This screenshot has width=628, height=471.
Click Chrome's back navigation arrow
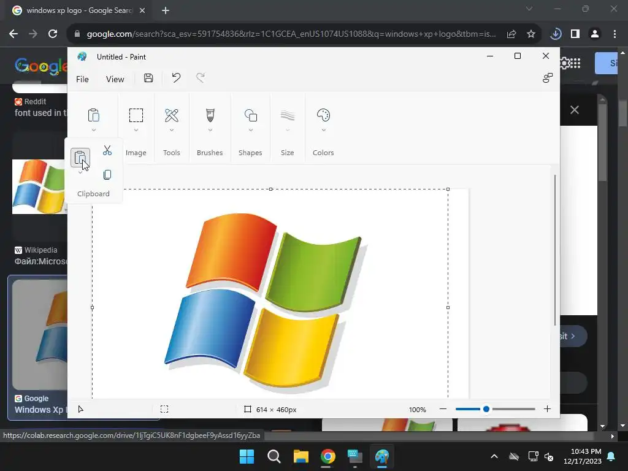(x=13, y=34)
